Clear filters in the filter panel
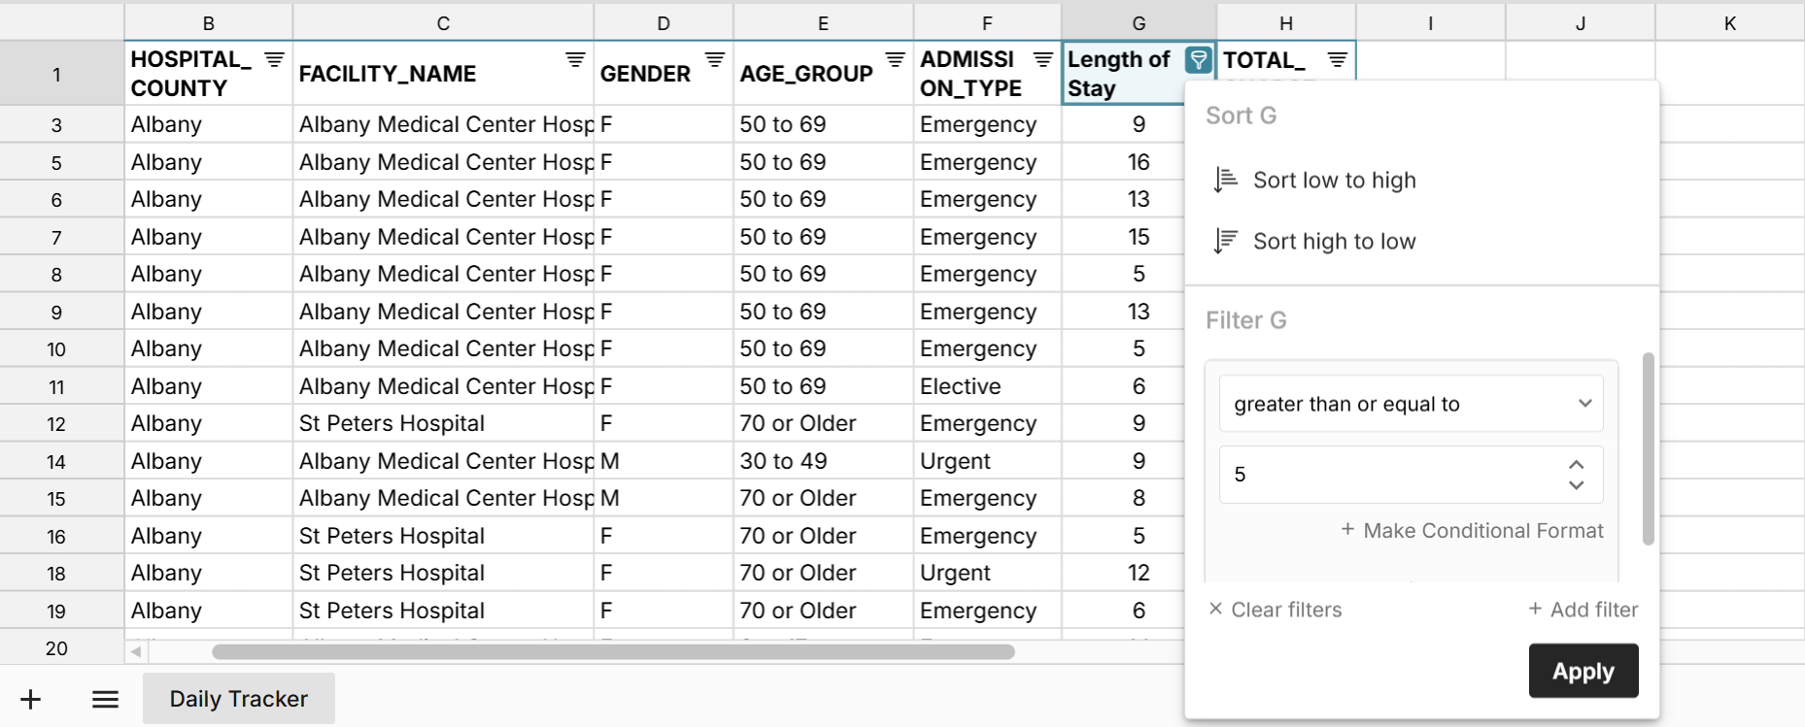 1275,610
